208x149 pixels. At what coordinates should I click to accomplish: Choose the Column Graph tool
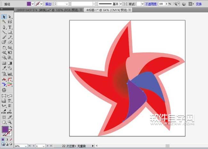pyautogui.click(x=10, y=74)
